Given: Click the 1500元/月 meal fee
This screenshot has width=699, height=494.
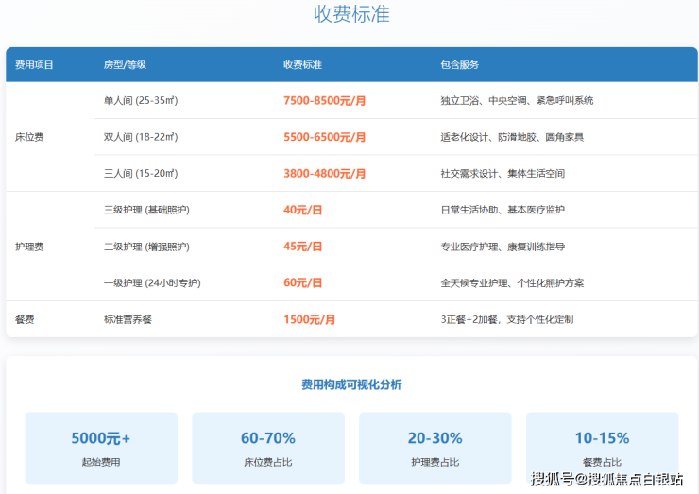Looking at the screenshot, I should [x=309, y=320].
